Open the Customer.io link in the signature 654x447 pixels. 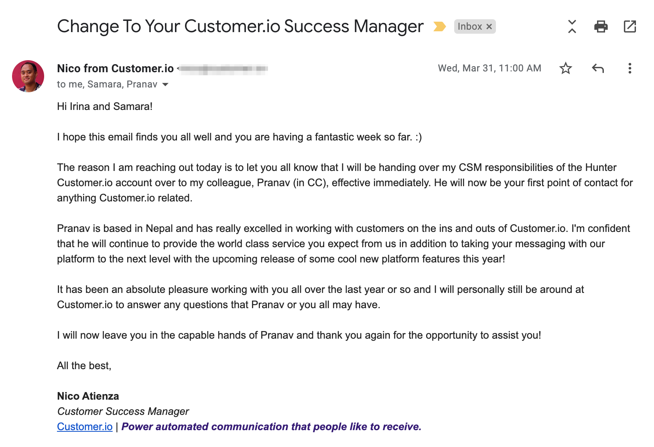[84, 427]
